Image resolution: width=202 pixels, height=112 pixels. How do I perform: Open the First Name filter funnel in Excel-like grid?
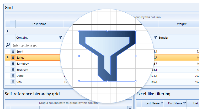tap(184, 103)
